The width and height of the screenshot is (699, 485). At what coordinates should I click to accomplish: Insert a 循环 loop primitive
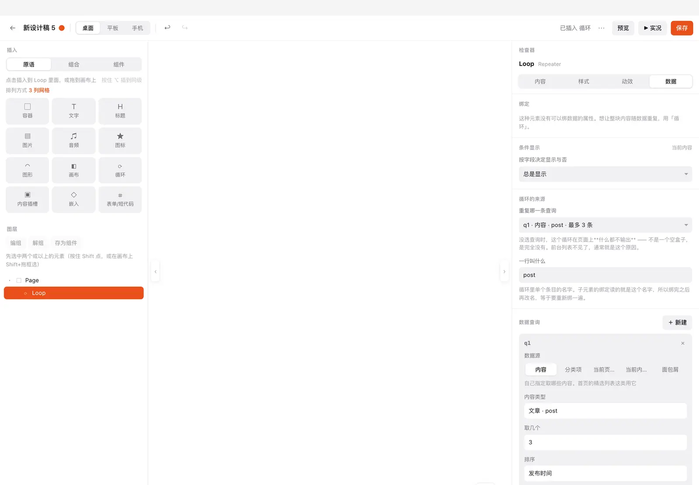[x=120, y=170]
